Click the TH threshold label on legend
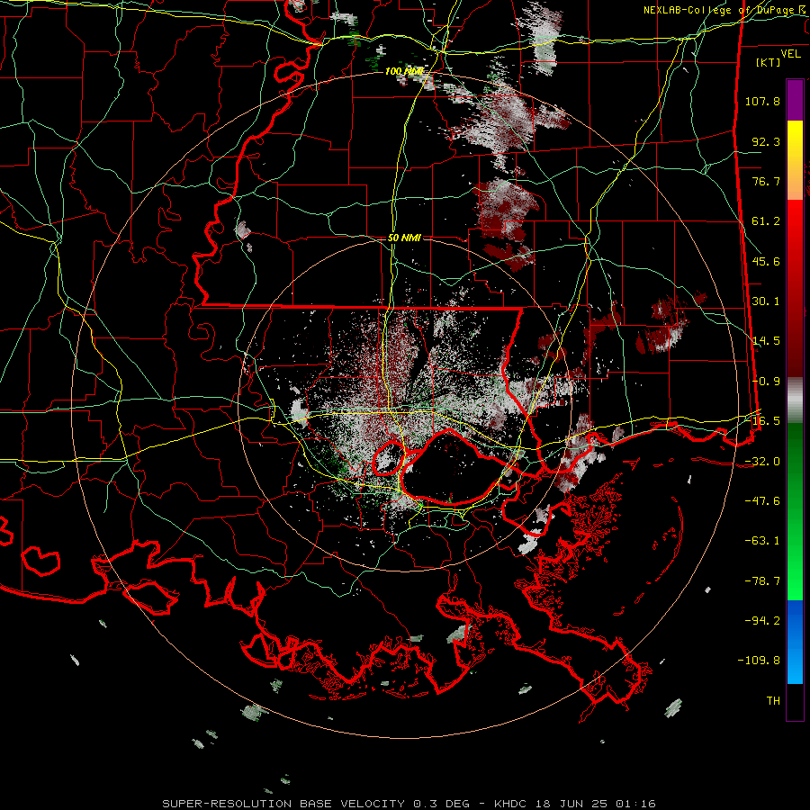 pyautogui.click(x=773, y=701)
